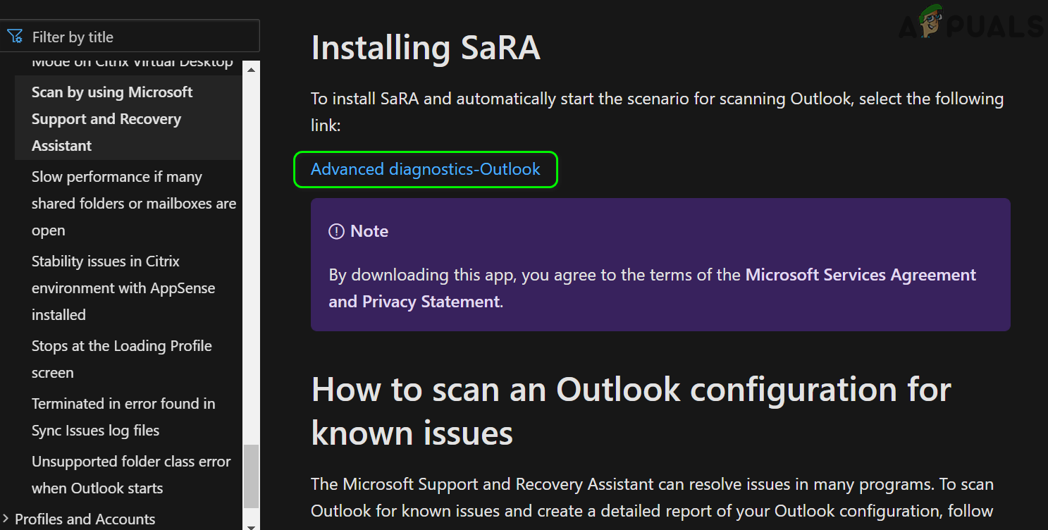This screenshot has height=530, width=1048.
Task: Click the filter funnel icon
Action: coord(15,37)
